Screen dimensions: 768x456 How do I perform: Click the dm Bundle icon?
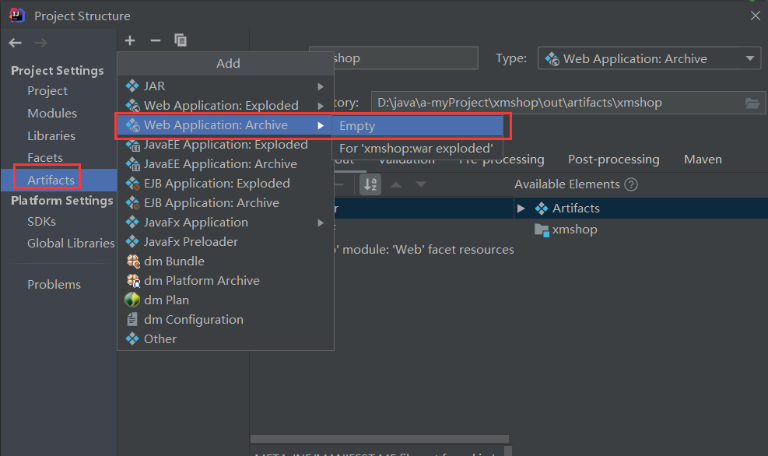click(x=133, y=261)
